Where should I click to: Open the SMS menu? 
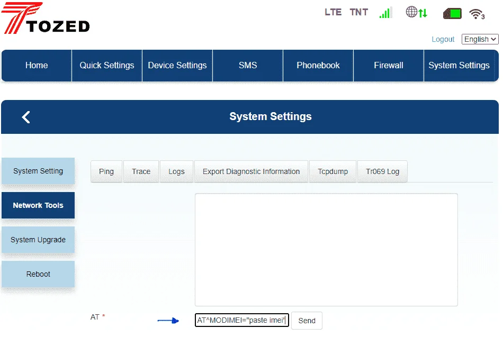[x=248, y=66]
